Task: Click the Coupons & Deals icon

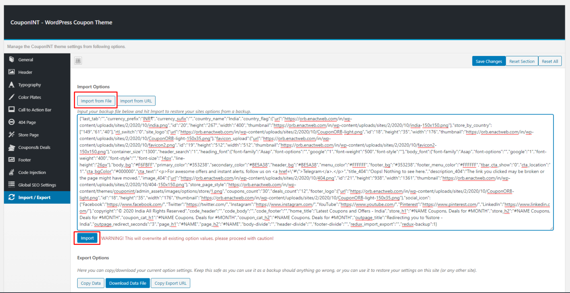Action: [11, 147]
